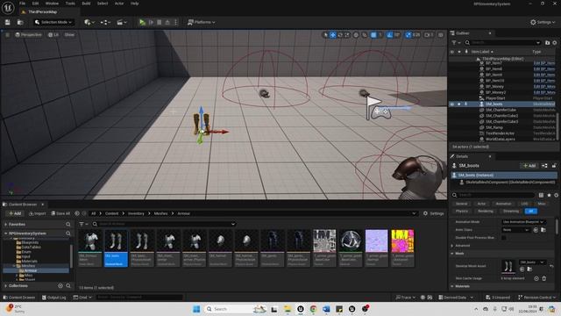Open the play options three-dot menu
This screenshot has height=316, width=561.
pos(175,22)
